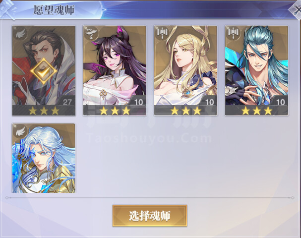Click the three stars under blonde woman card

(186, 111)
